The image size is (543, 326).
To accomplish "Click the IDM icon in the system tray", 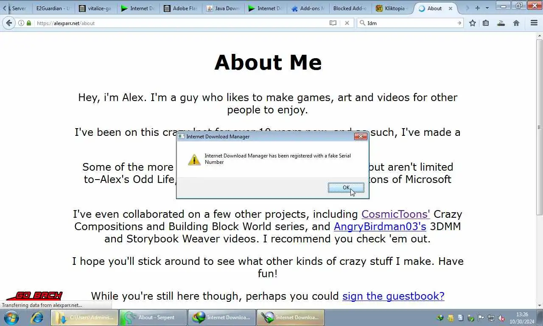I will point(440,318).
